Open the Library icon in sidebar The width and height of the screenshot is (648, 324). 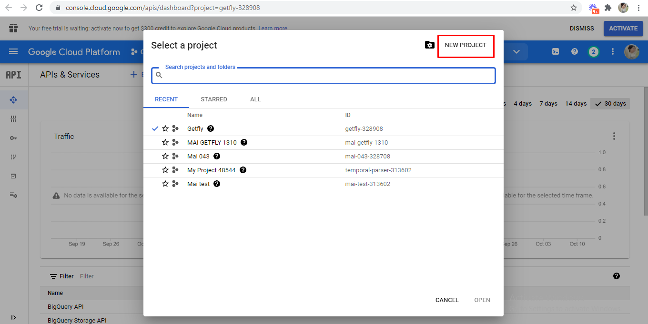[x=13, y=119]
